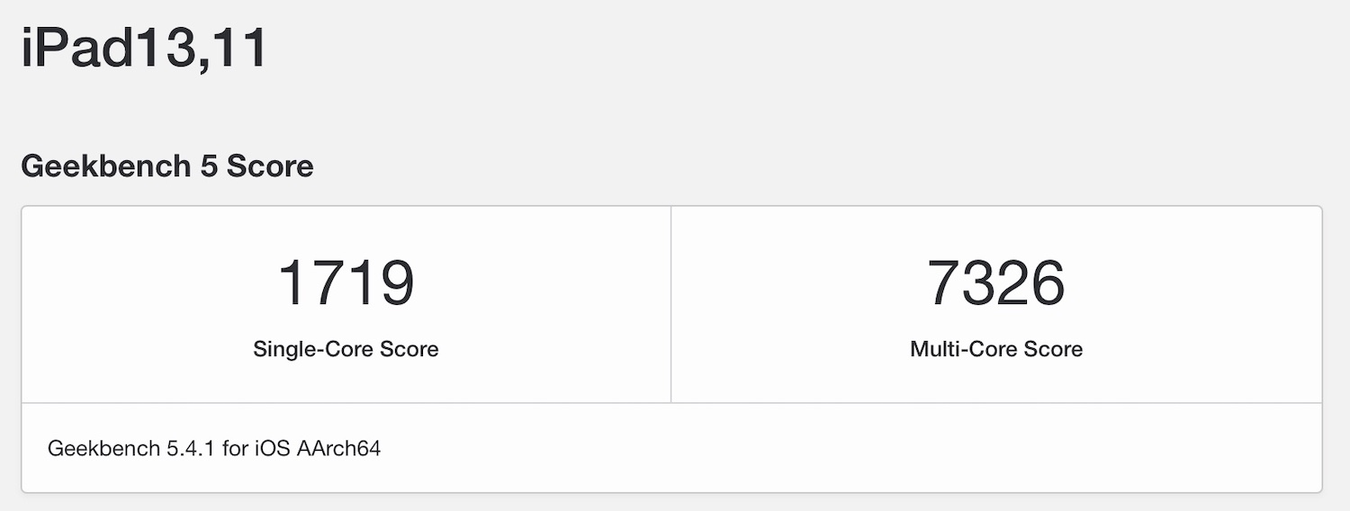This screenshot has height=511, width=1350.
Task: Click the iPad13,11 page title
Action: (x=144, y=48)
